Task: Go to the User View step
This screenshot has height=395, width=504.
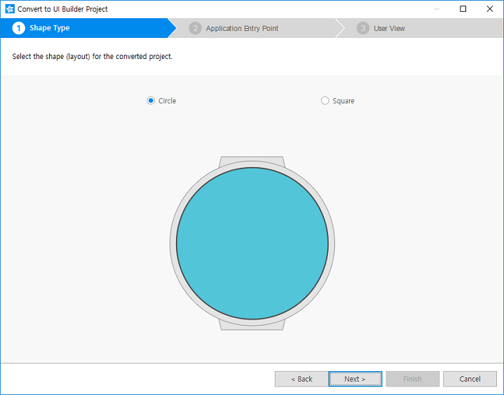Action: pos(389,28)
